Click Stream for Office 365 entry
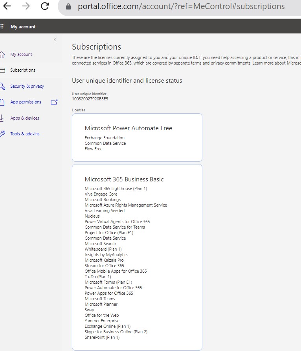The height and width of the screenshot is (351, 301). pos(105,266)
